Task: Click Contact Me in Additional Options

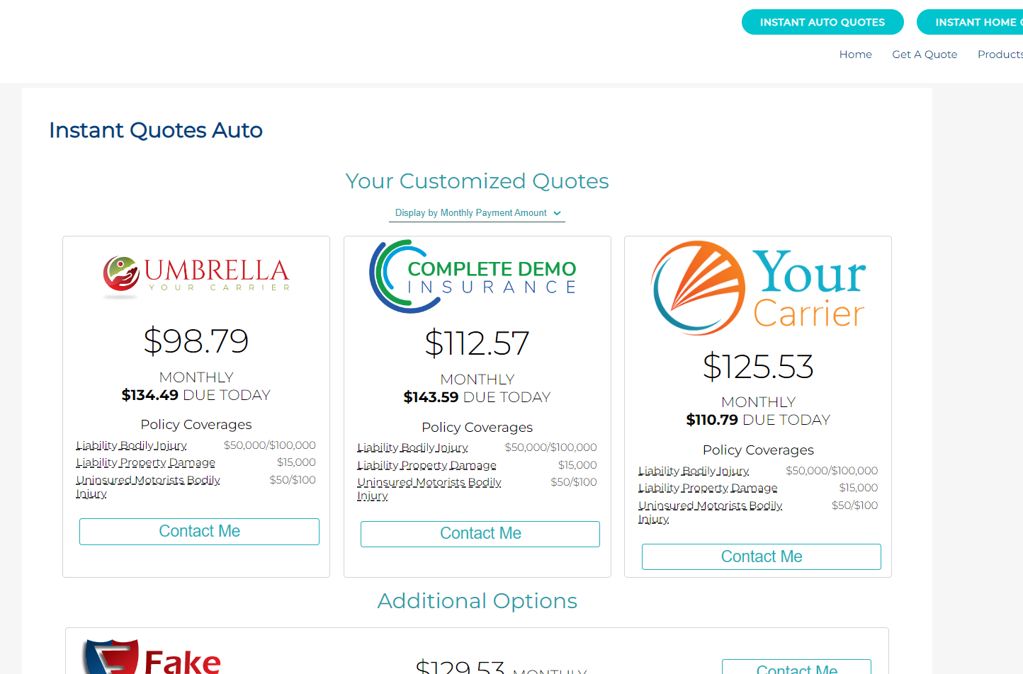Action: point(796,668)
